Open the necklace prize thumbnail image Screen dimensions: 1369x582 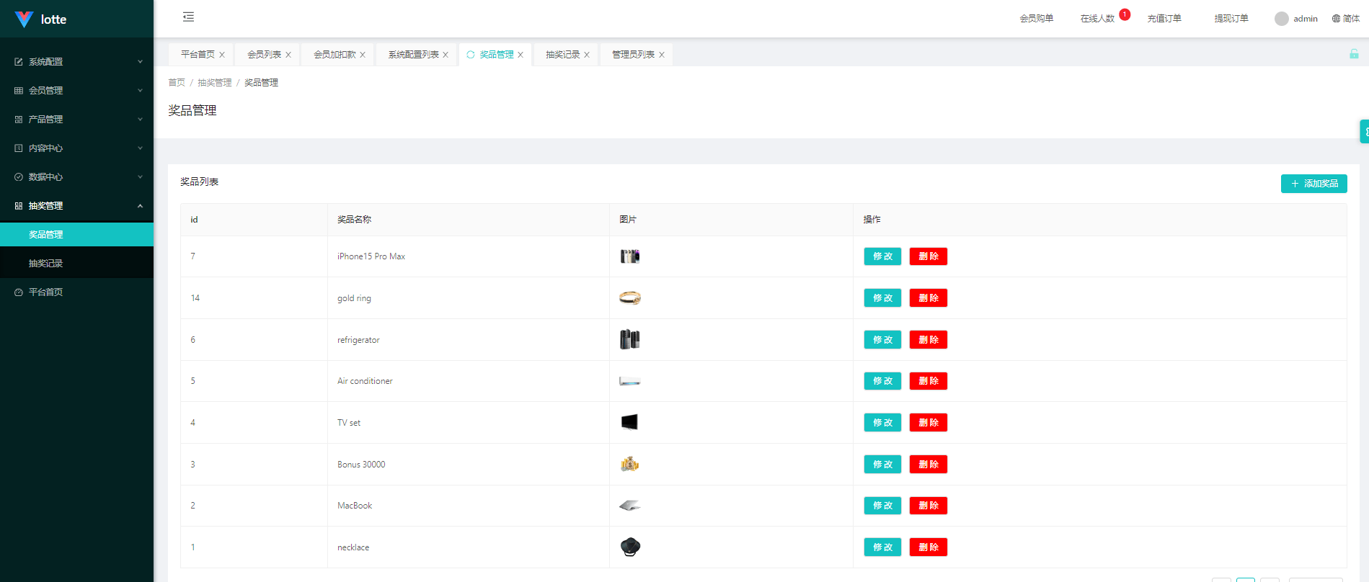[x=629, y=547]
